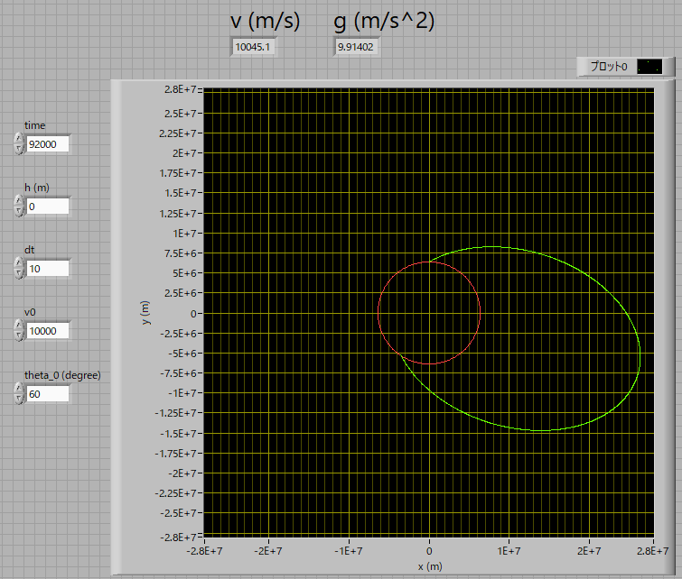Click the x-axis -1E+7 tick label

pyautogui.click(x=349, y=551)
